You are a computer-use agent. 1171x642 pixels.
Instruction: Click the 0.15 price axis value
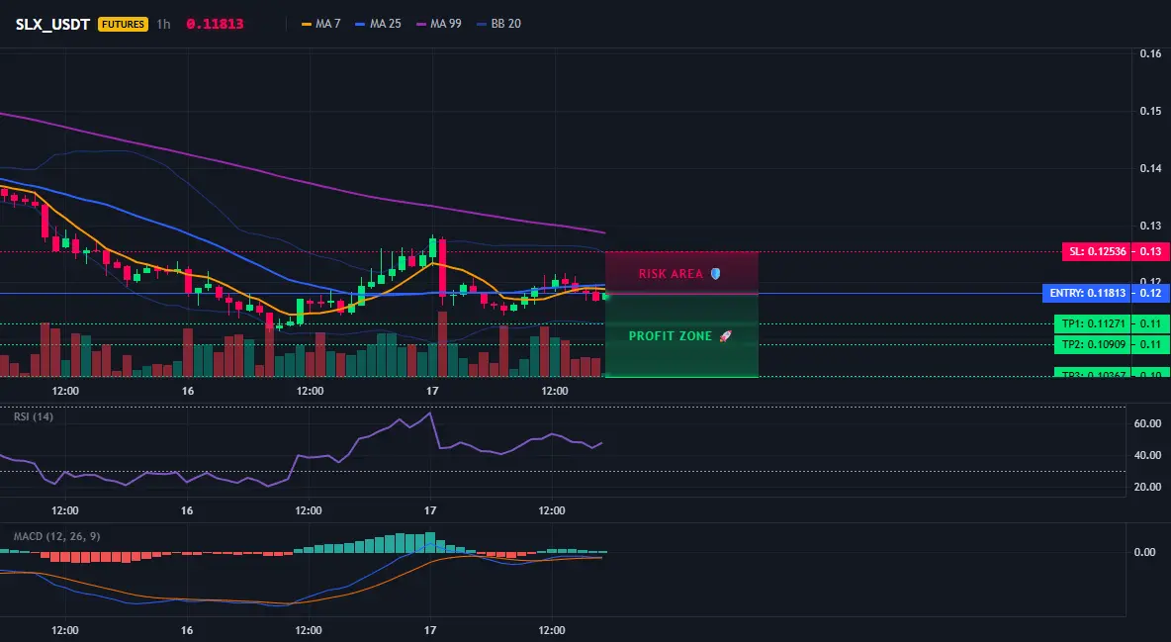(1150, 112)
